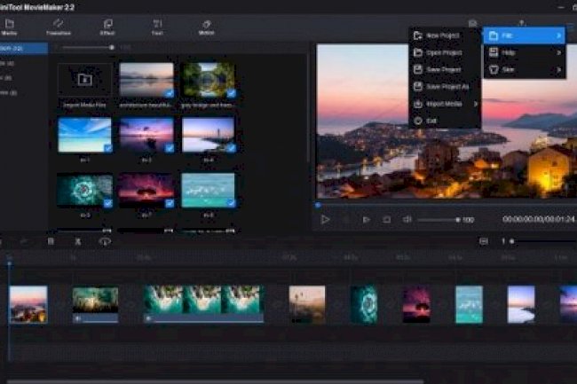
Task: Choose Save Project As in the submenu
Action: (x=445, y=87)
